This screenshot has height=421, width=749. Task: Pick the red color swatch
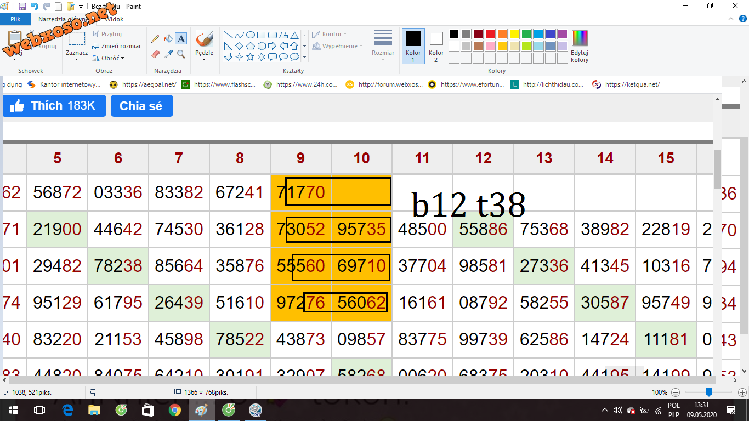(x=490, y=34)
